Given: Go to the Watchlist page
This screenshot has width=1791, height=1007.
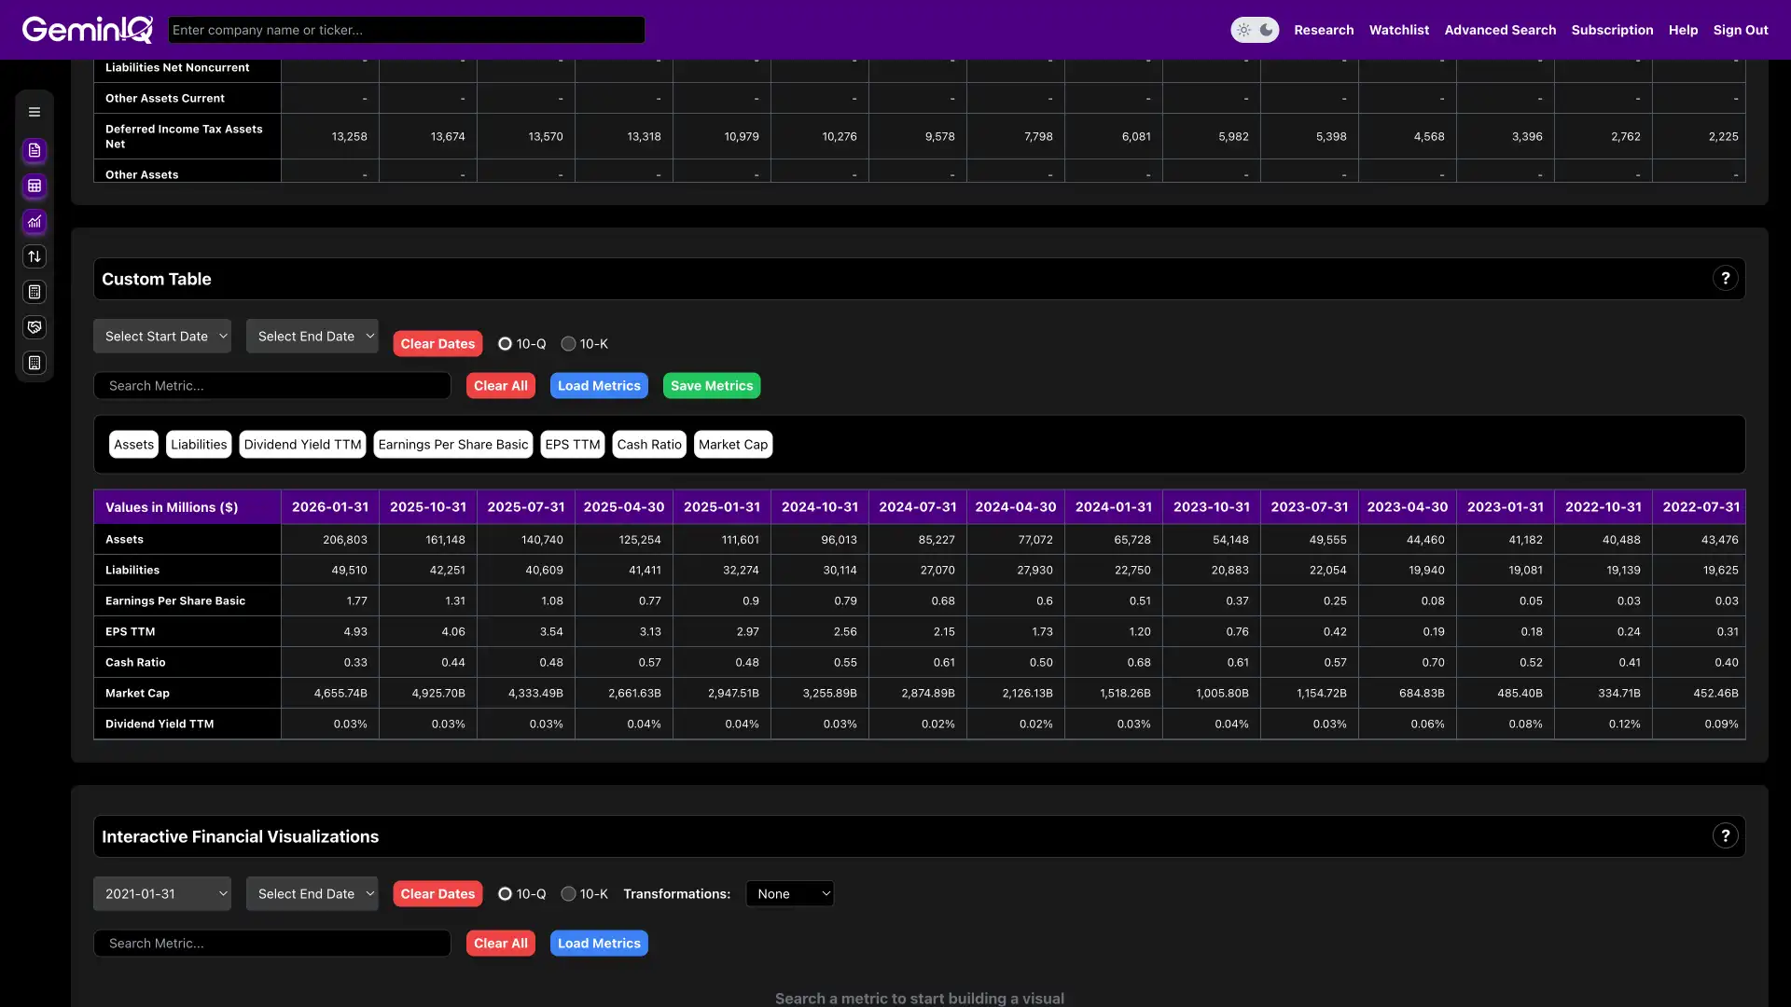Looking at the screenshot, I should pyautogui.click(x=1398, y=29).
